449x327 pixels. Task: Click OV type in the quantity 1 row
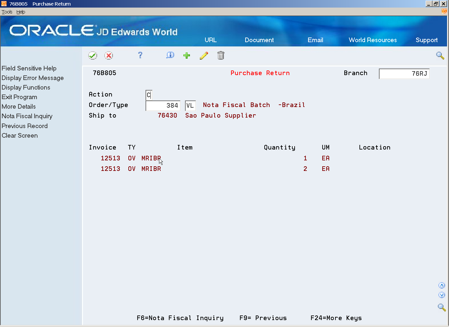(x=132, y=158)
